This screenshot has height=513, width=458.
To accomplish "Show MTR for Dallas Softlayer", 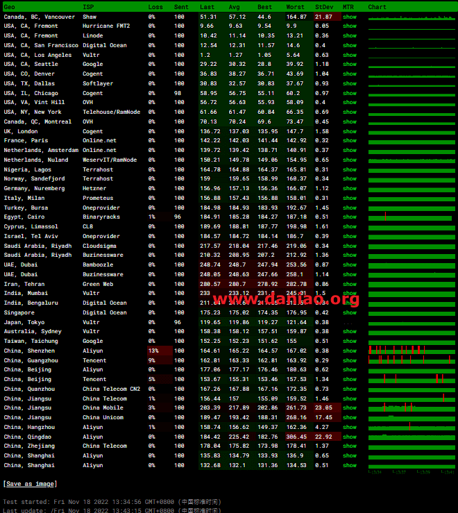I will pyautogui.click(x=349, y=84).
